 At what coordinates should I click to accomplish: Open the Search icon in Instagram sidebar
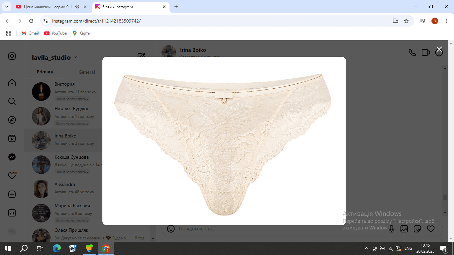coord(12,101)
